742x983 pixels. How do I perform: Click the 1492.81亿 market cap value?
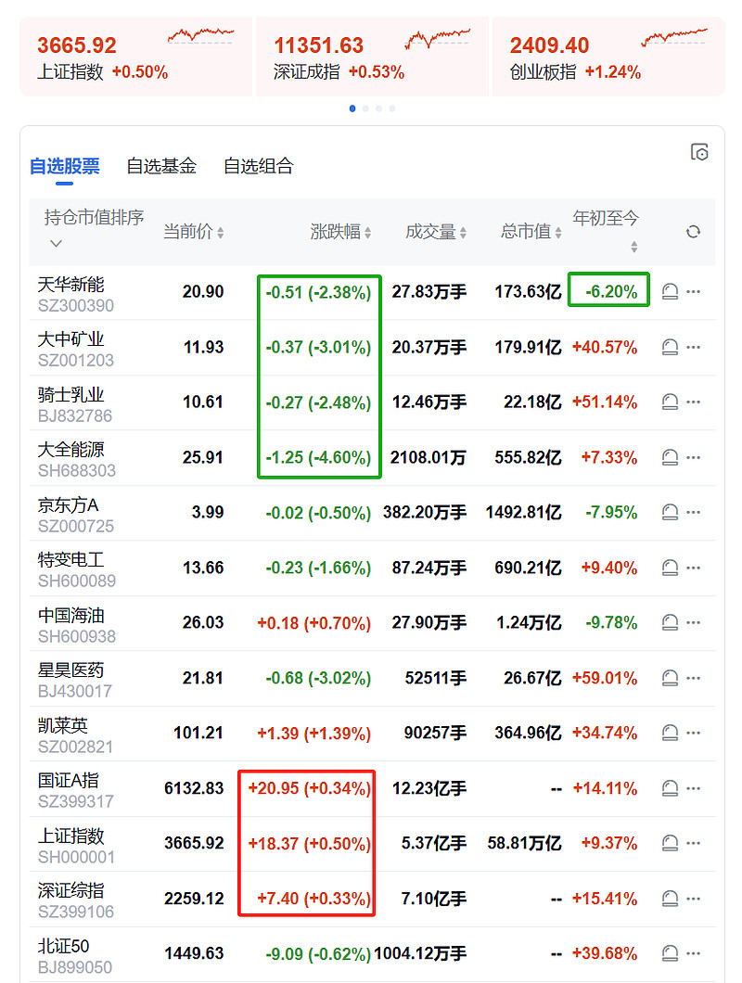click(524, 513)
